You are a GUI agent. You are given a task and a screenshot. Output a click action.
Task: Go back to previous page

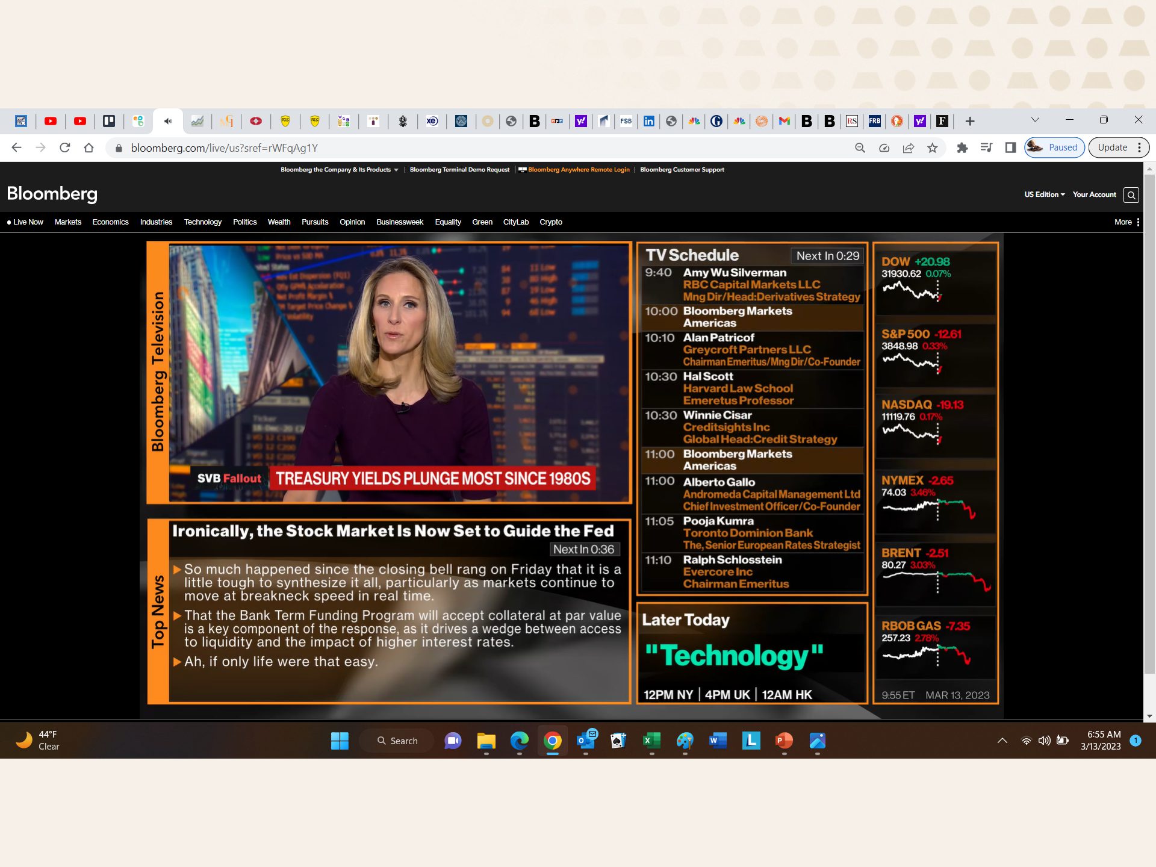tap(16, 148)
